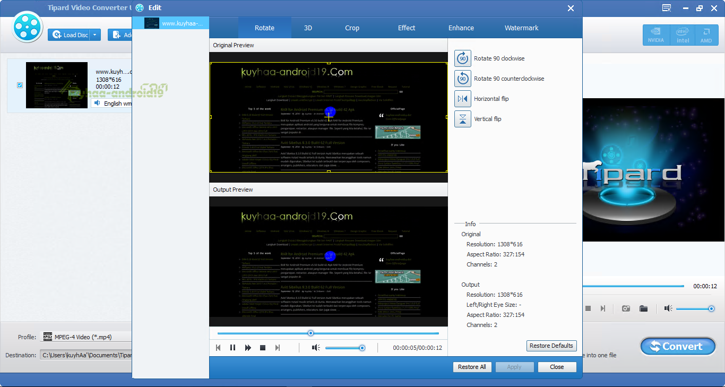
Task: Fast forward the Edit preview
Action: [x=248, y=348]
